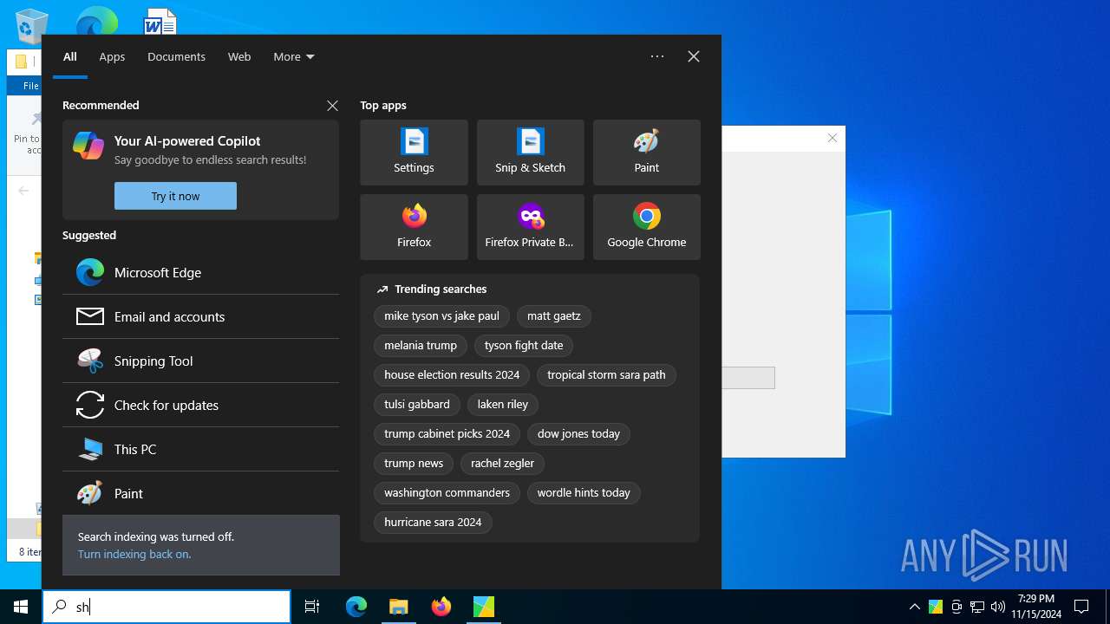Image resolution: width=1110 pixels, height=624 pixels.
Task: Select trump news trending search
Action: [x=414, y=464]
